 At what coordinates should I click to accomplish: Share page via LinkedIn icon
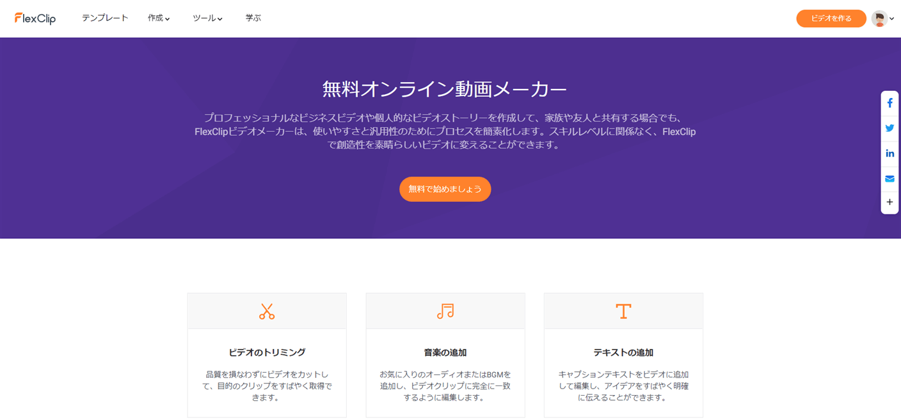[x=889, y=154]
